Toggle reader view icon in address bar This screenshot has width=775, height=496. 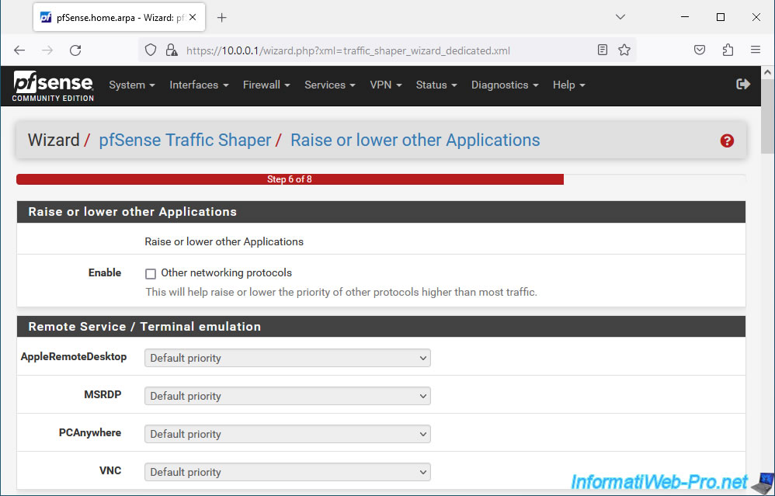pos(602,50)
